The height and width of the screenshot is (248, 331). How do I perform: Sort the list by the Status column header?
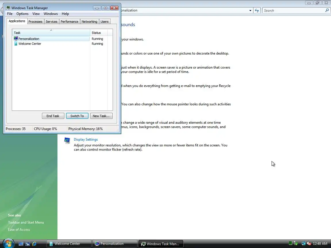[x=99, y=33]
